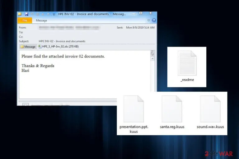Viewport: 239px width, 159px height.
Task: Click the Undo arrow in quick access toolbar
Action: point(32,14)
